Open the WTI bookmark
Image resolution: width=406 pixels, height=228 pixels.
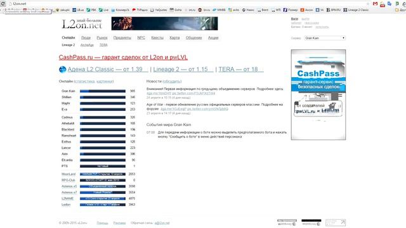click(x=276, y=10)
